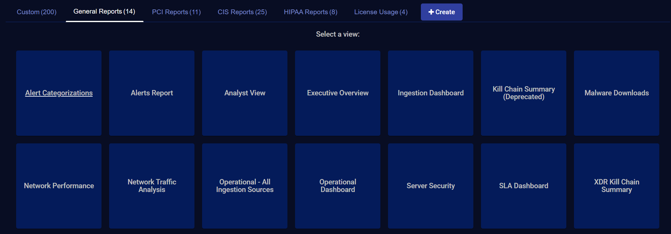Screen dimensions: 671x234
Task: Click the Create button
Action: pyautogui.click(x=441, y=12)
